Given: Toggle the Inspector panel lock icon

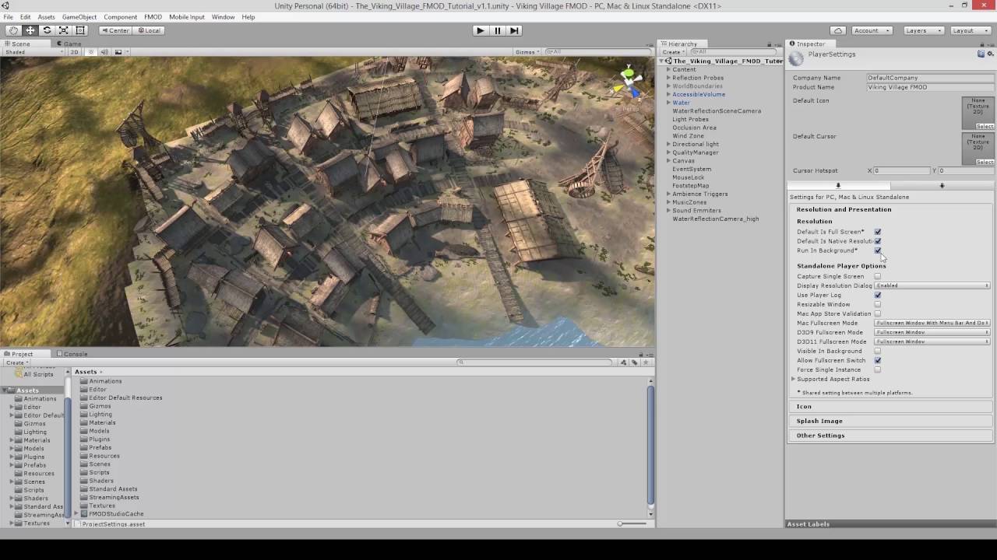Looking at the screenshot, I should point(983,44).
